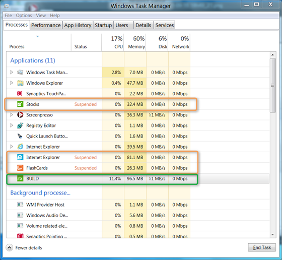Click the scrollbar down arrow
This screenshot has width=282, height=260.
click(x=272, y=234)
